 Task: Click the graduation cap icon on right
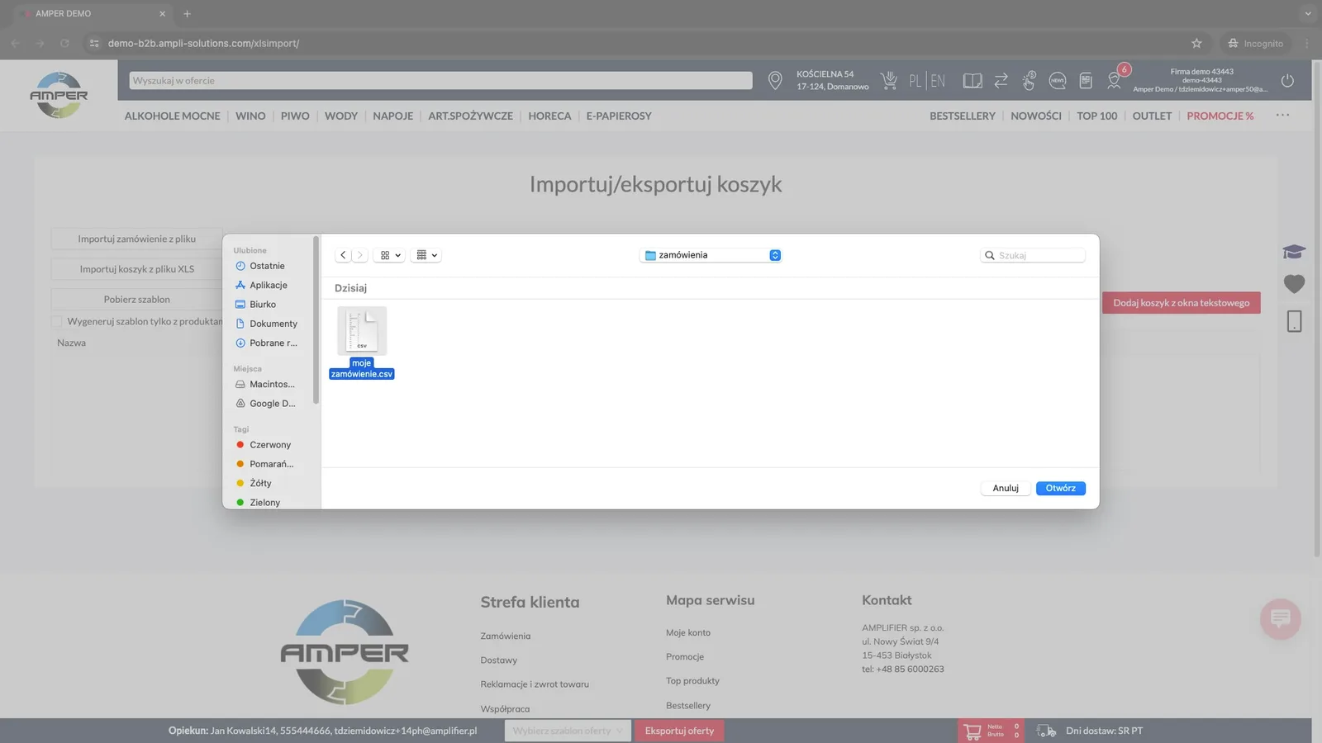coord(1294,252)
